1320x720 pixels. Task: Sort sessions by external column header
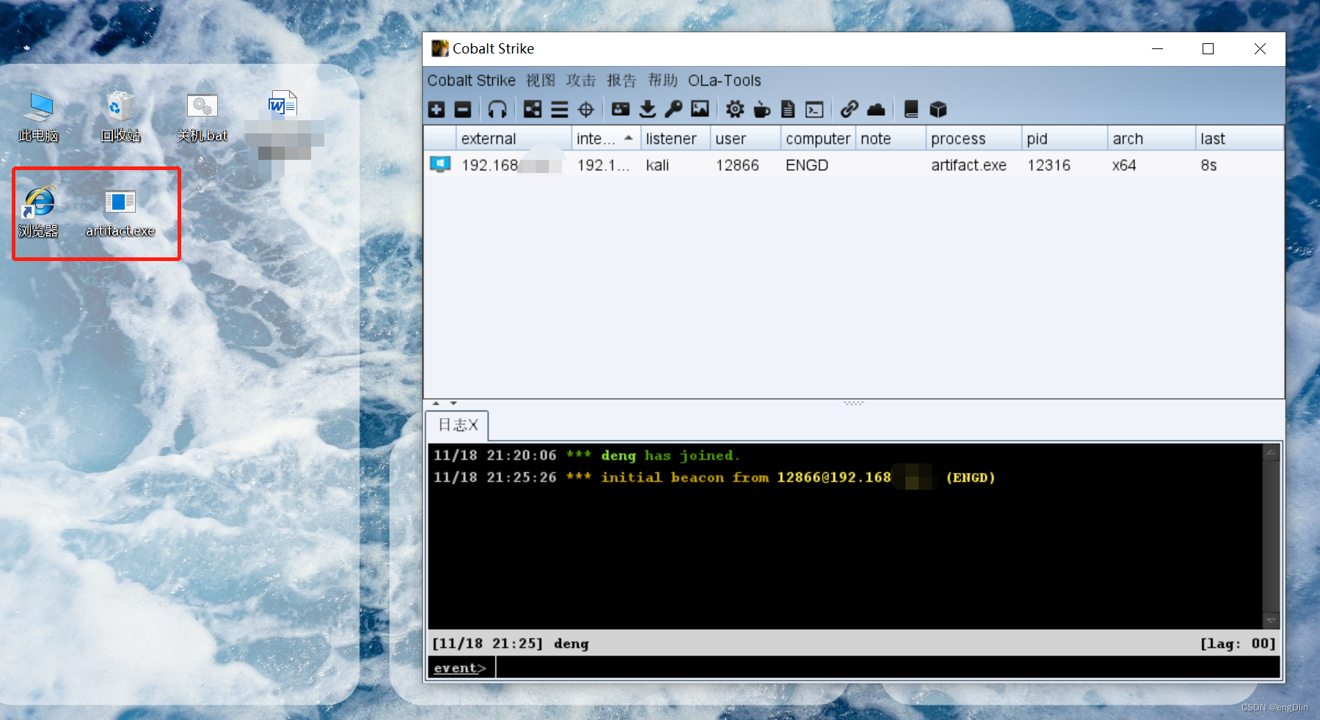513,139
